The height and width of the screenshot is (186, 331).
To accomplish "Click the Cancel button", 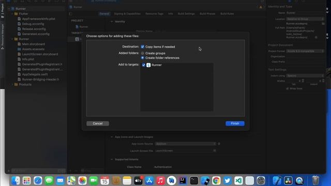I will tap(98, 123).
